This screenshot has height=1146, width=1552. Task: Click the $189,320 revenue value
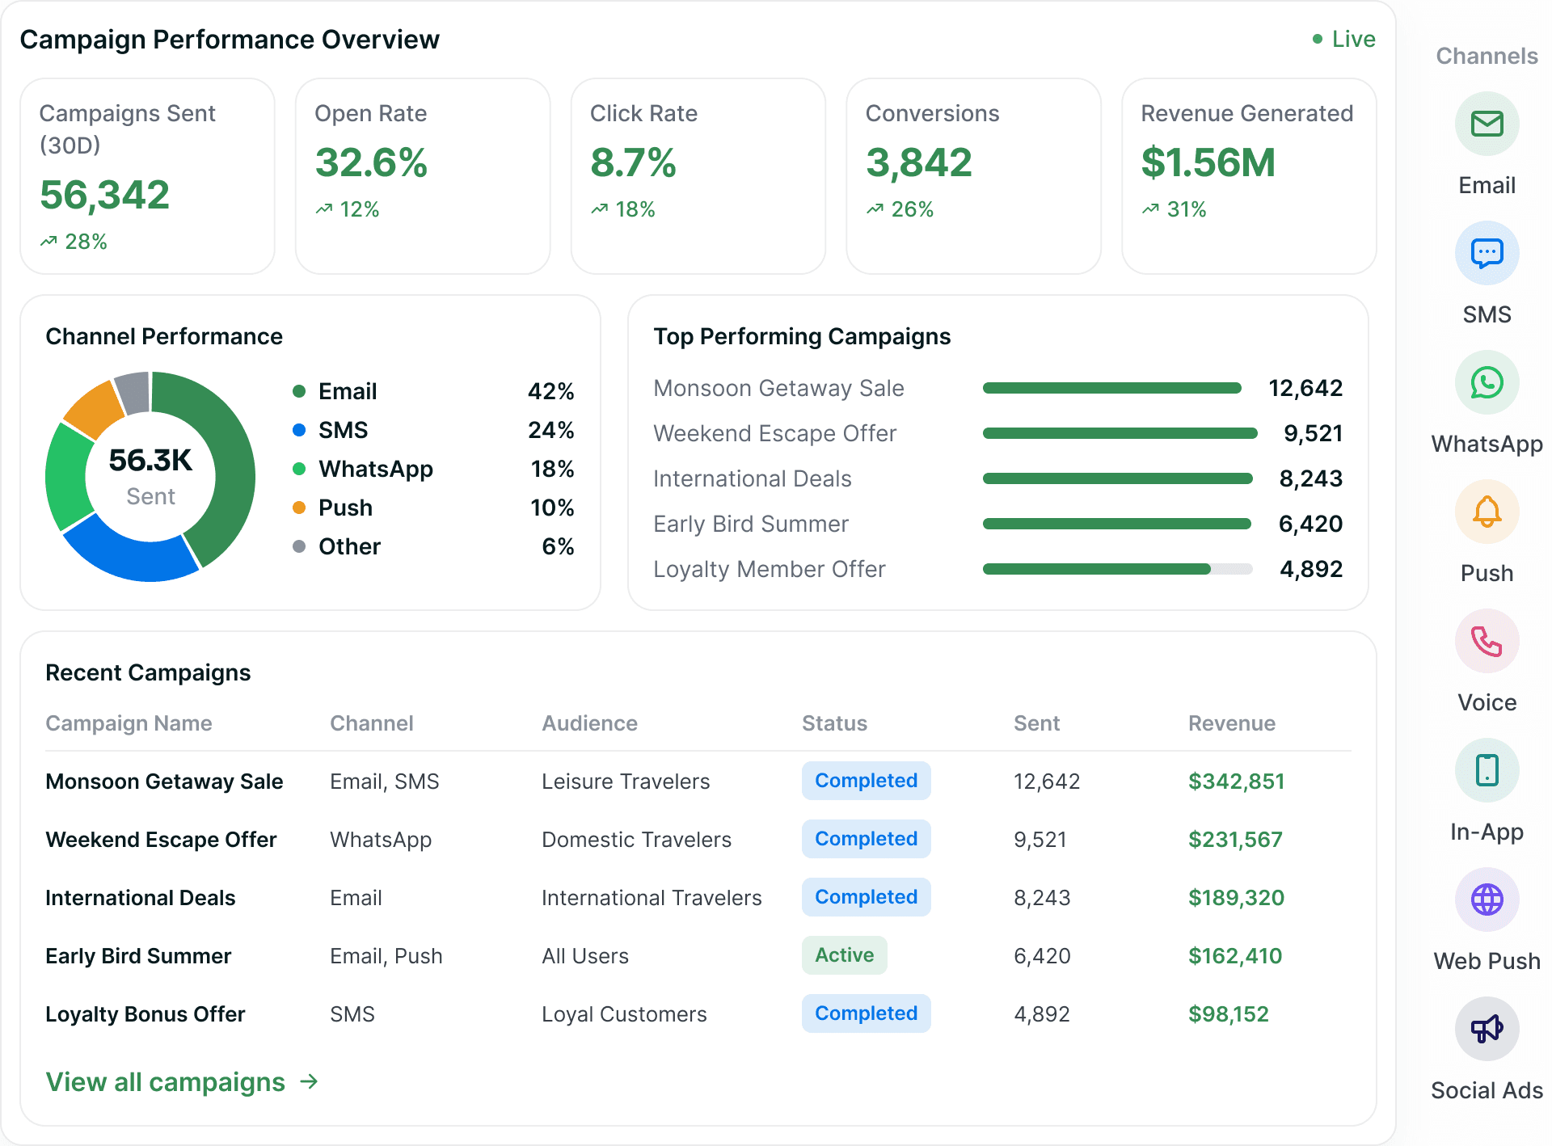click(x=1236, y=898)
